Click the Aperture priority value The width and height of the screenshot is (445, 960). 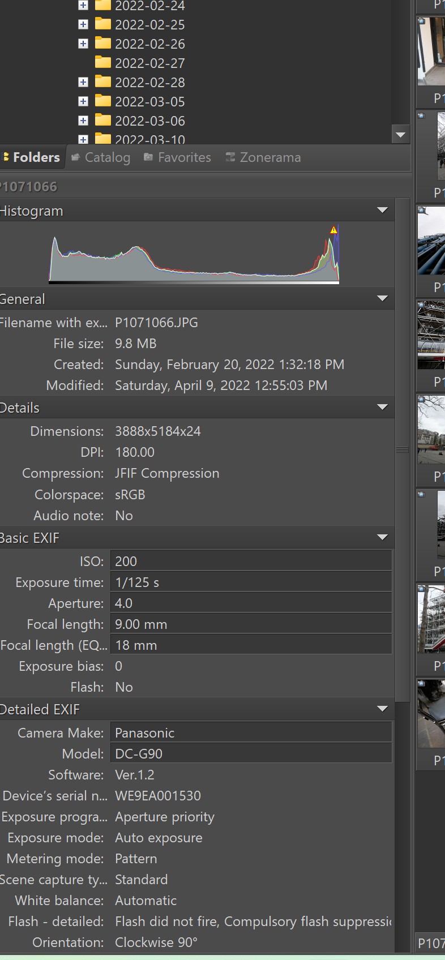(165, 817)
